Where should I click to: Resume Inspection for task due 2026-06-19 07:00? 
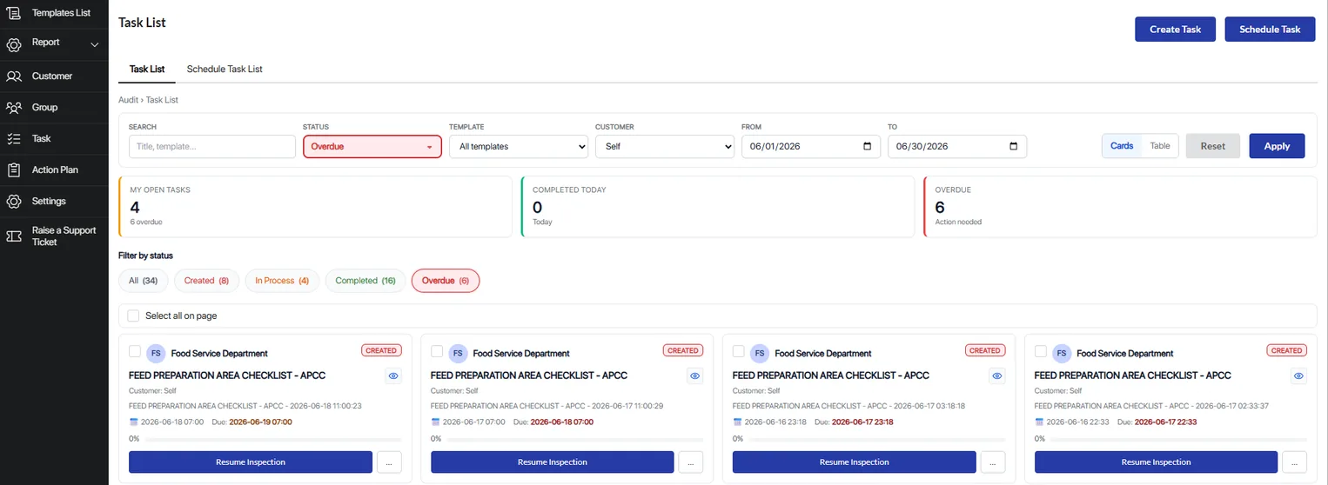coord(251,462)
